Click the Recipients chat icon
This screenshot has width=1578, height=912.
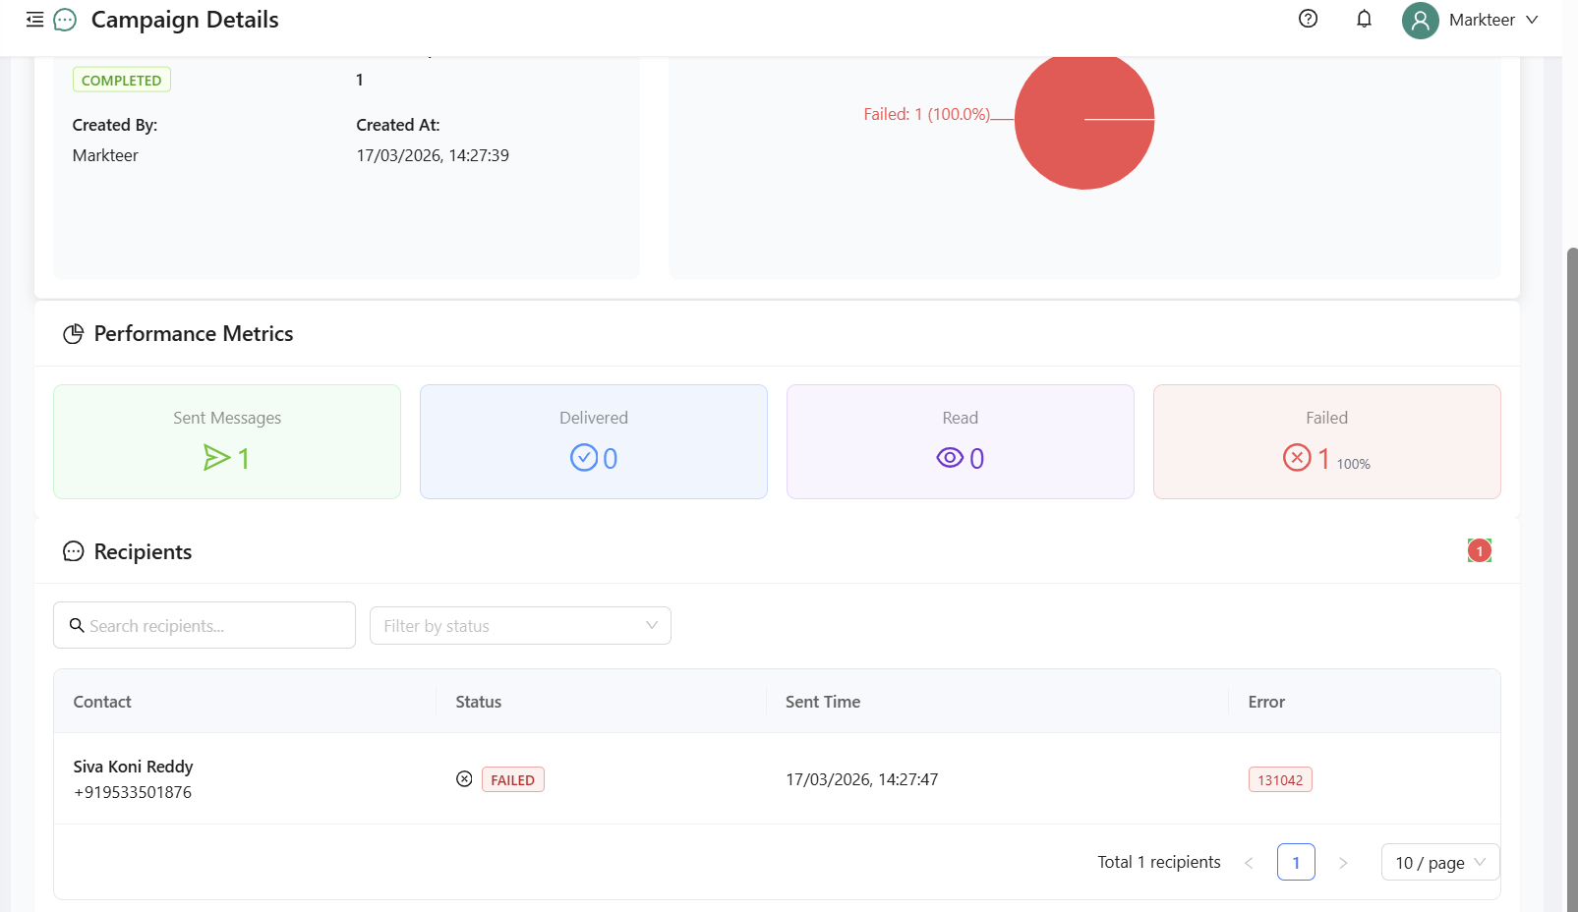click(x=73, y=551)
